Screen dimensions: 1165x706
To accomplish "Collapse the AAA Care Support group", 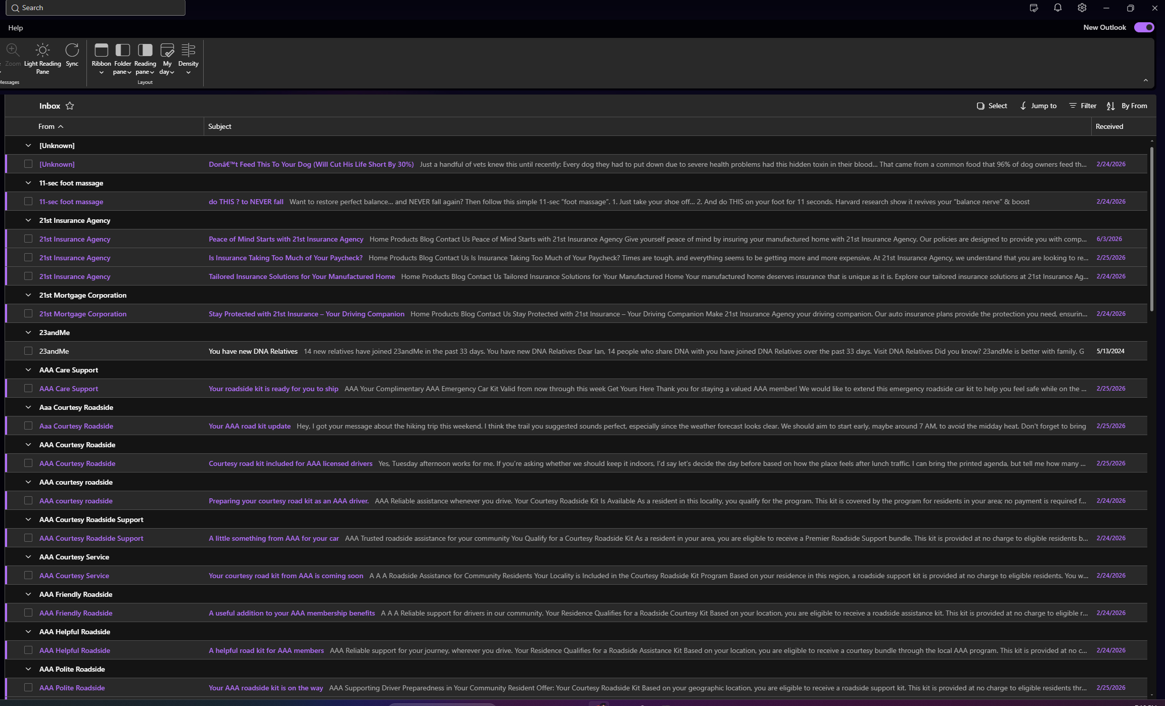I will tap(28, 370).
